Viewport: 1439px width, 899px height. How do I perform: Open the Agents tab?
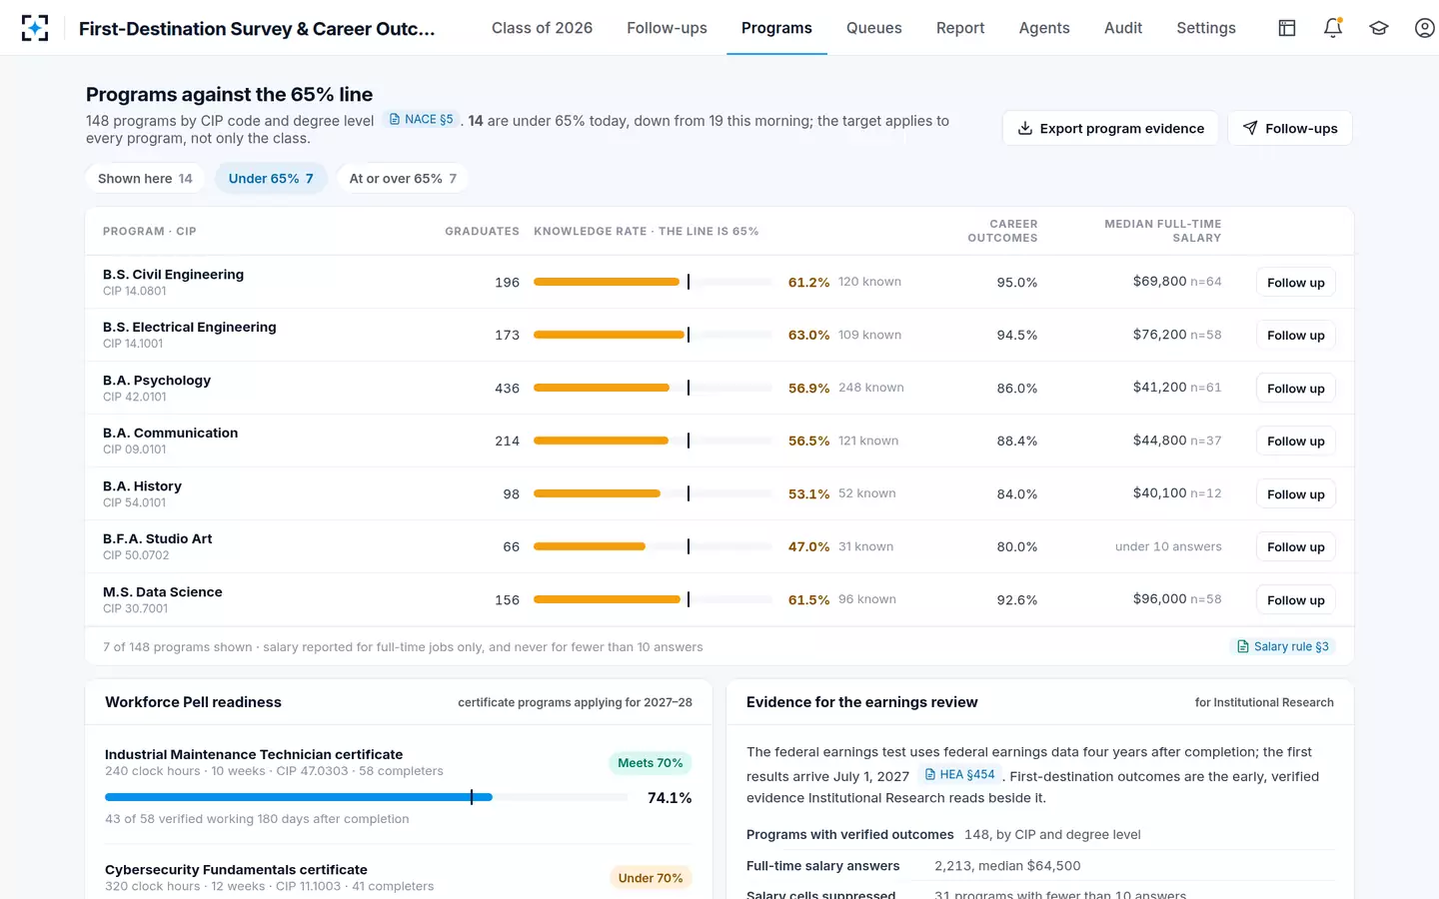tap(1044, 28)
